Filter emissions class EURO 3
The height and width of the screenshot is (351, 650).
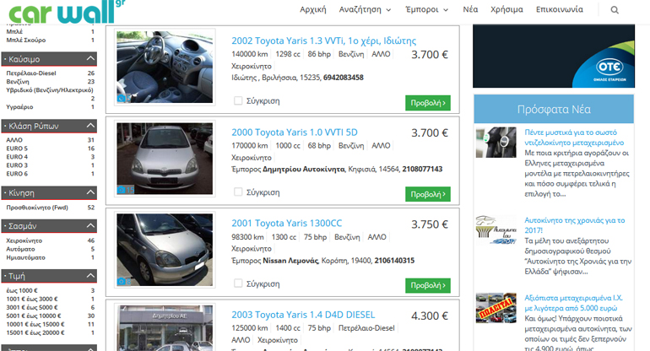point(17,165)
